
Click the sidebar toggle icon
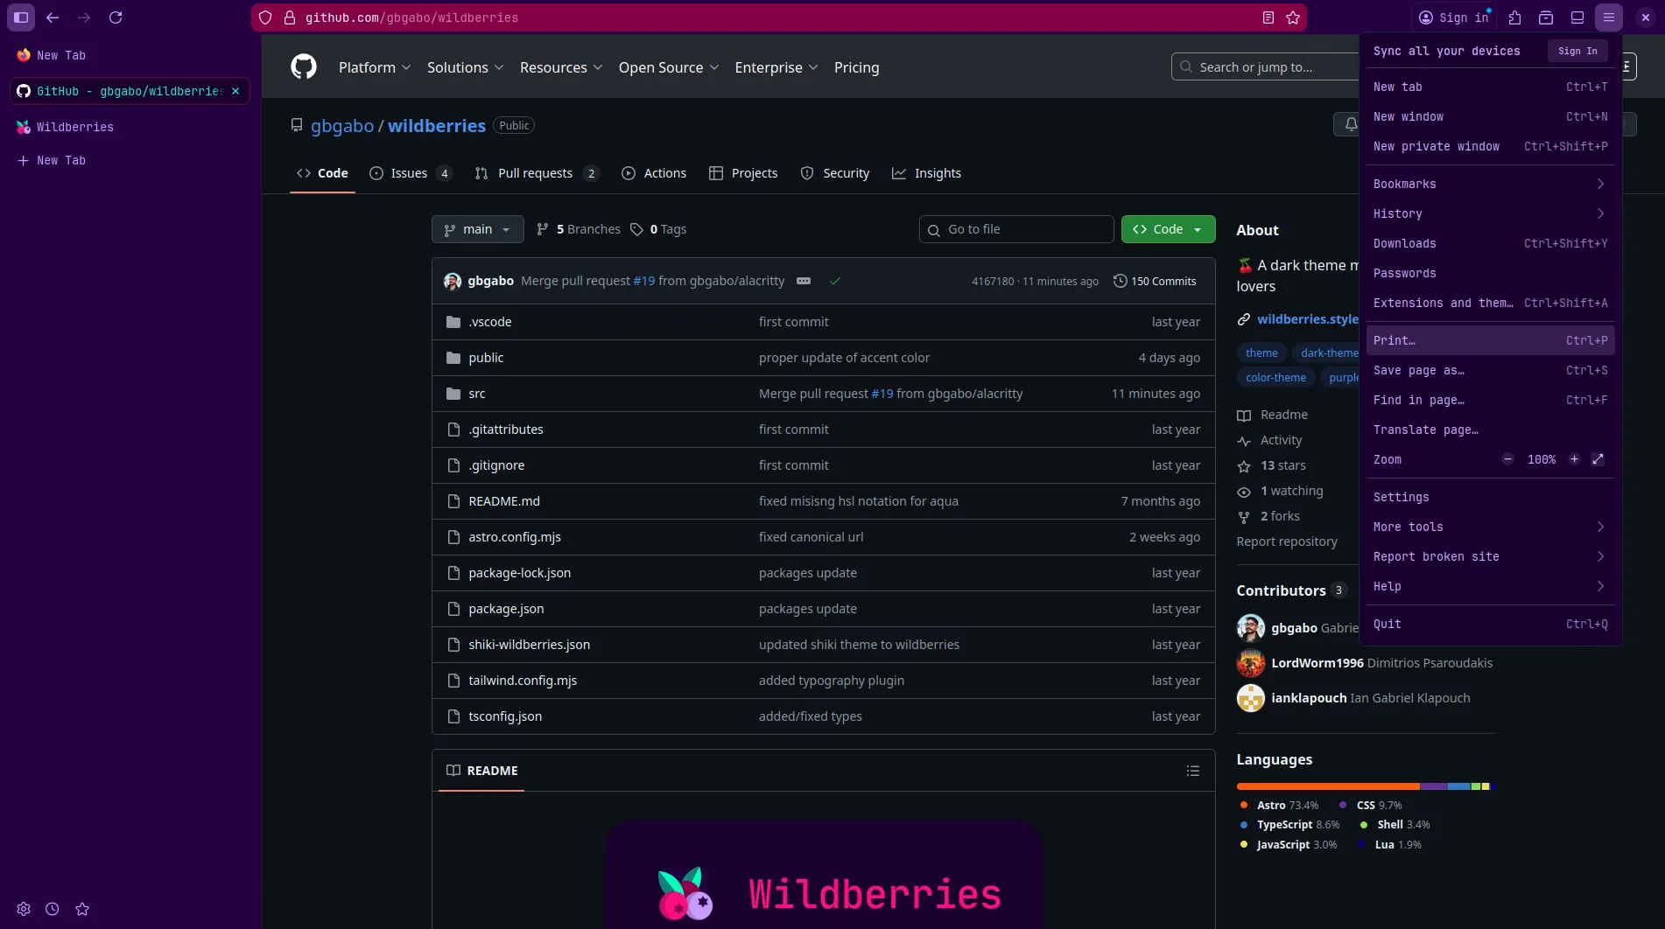point(21,17)
